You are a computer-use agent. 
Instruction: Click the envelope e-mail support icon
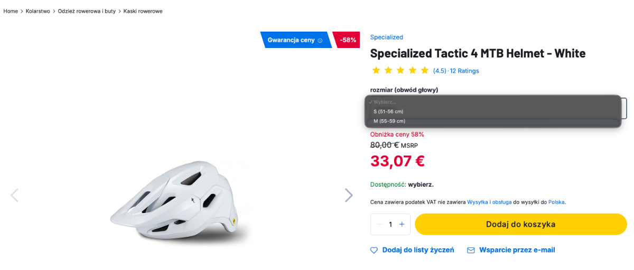pos(471,250)
